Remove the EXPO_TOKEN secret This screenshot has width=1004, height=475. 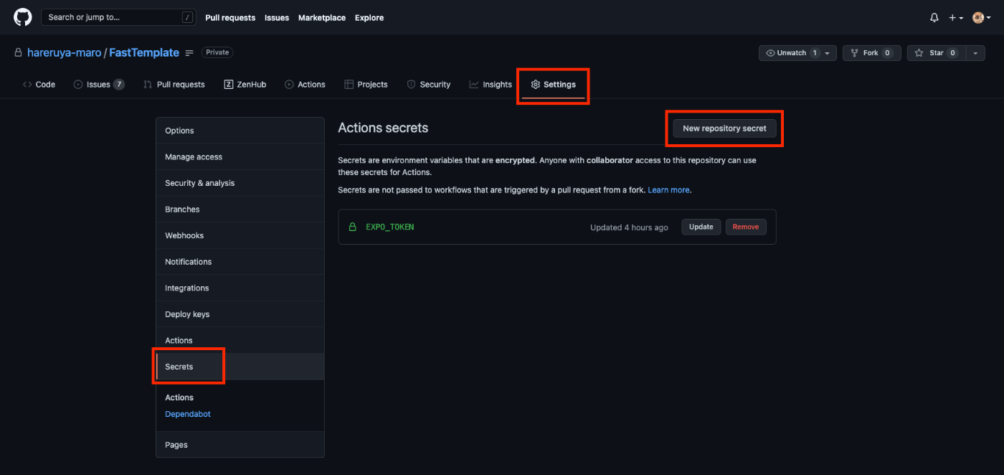(746, 227)
